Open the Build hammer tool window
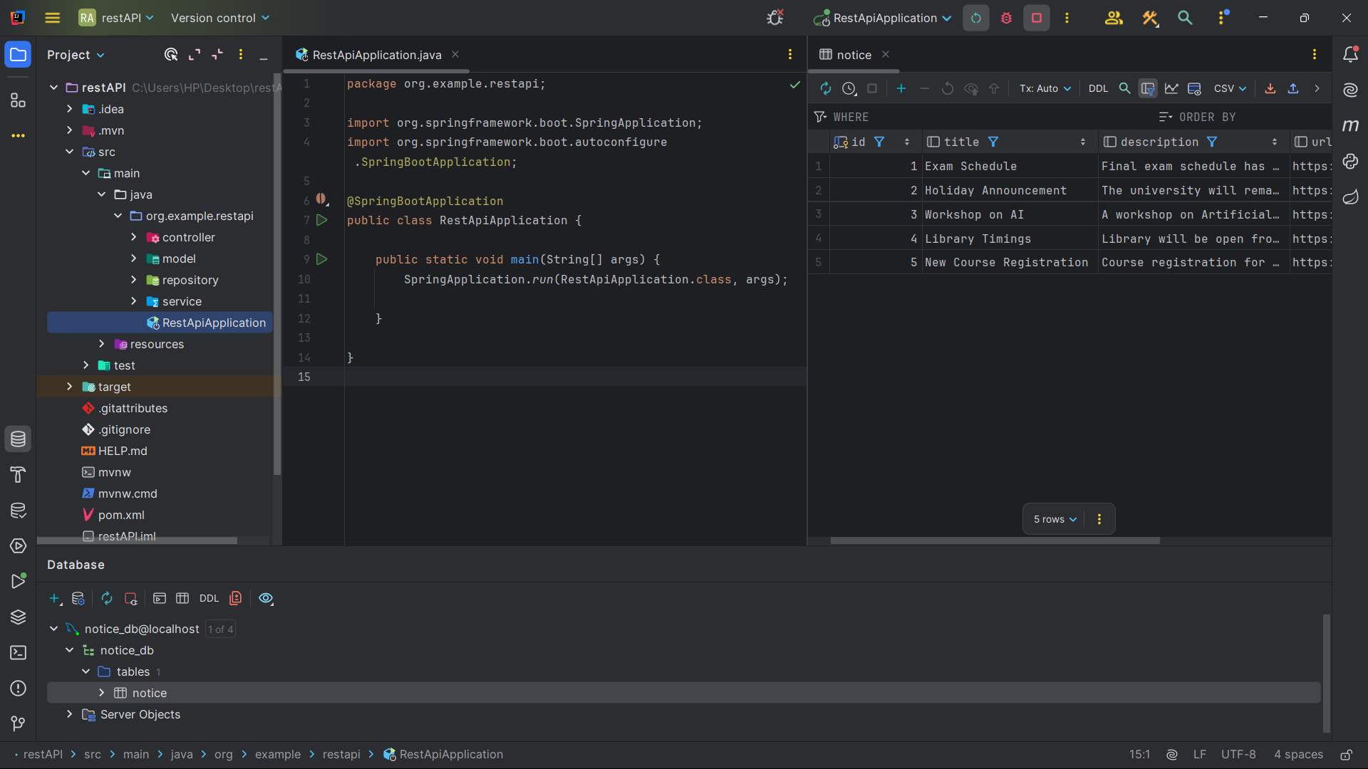This screenshot has width=1368, height=769. pyautogui.click(x=18, y=474)
